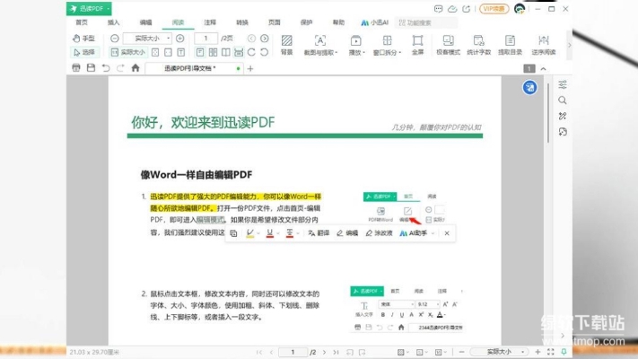Click the undo arrow in quick toolbar

(106, 68)
